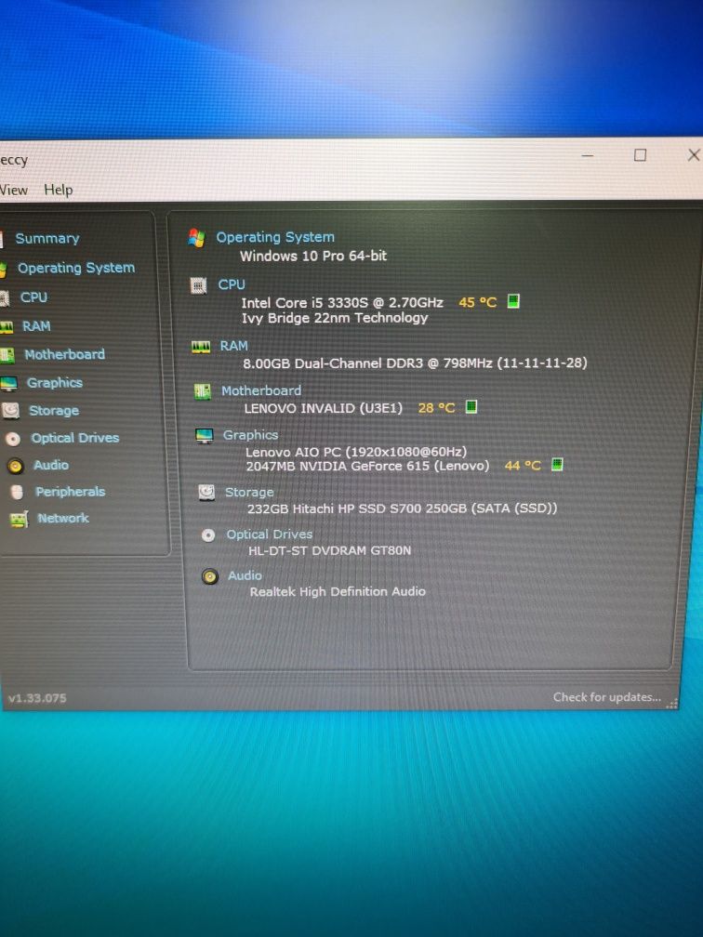Click LENOVO INVALID (U3E1) text
Viewport: 703px width, 937px height.
[324, 408]
